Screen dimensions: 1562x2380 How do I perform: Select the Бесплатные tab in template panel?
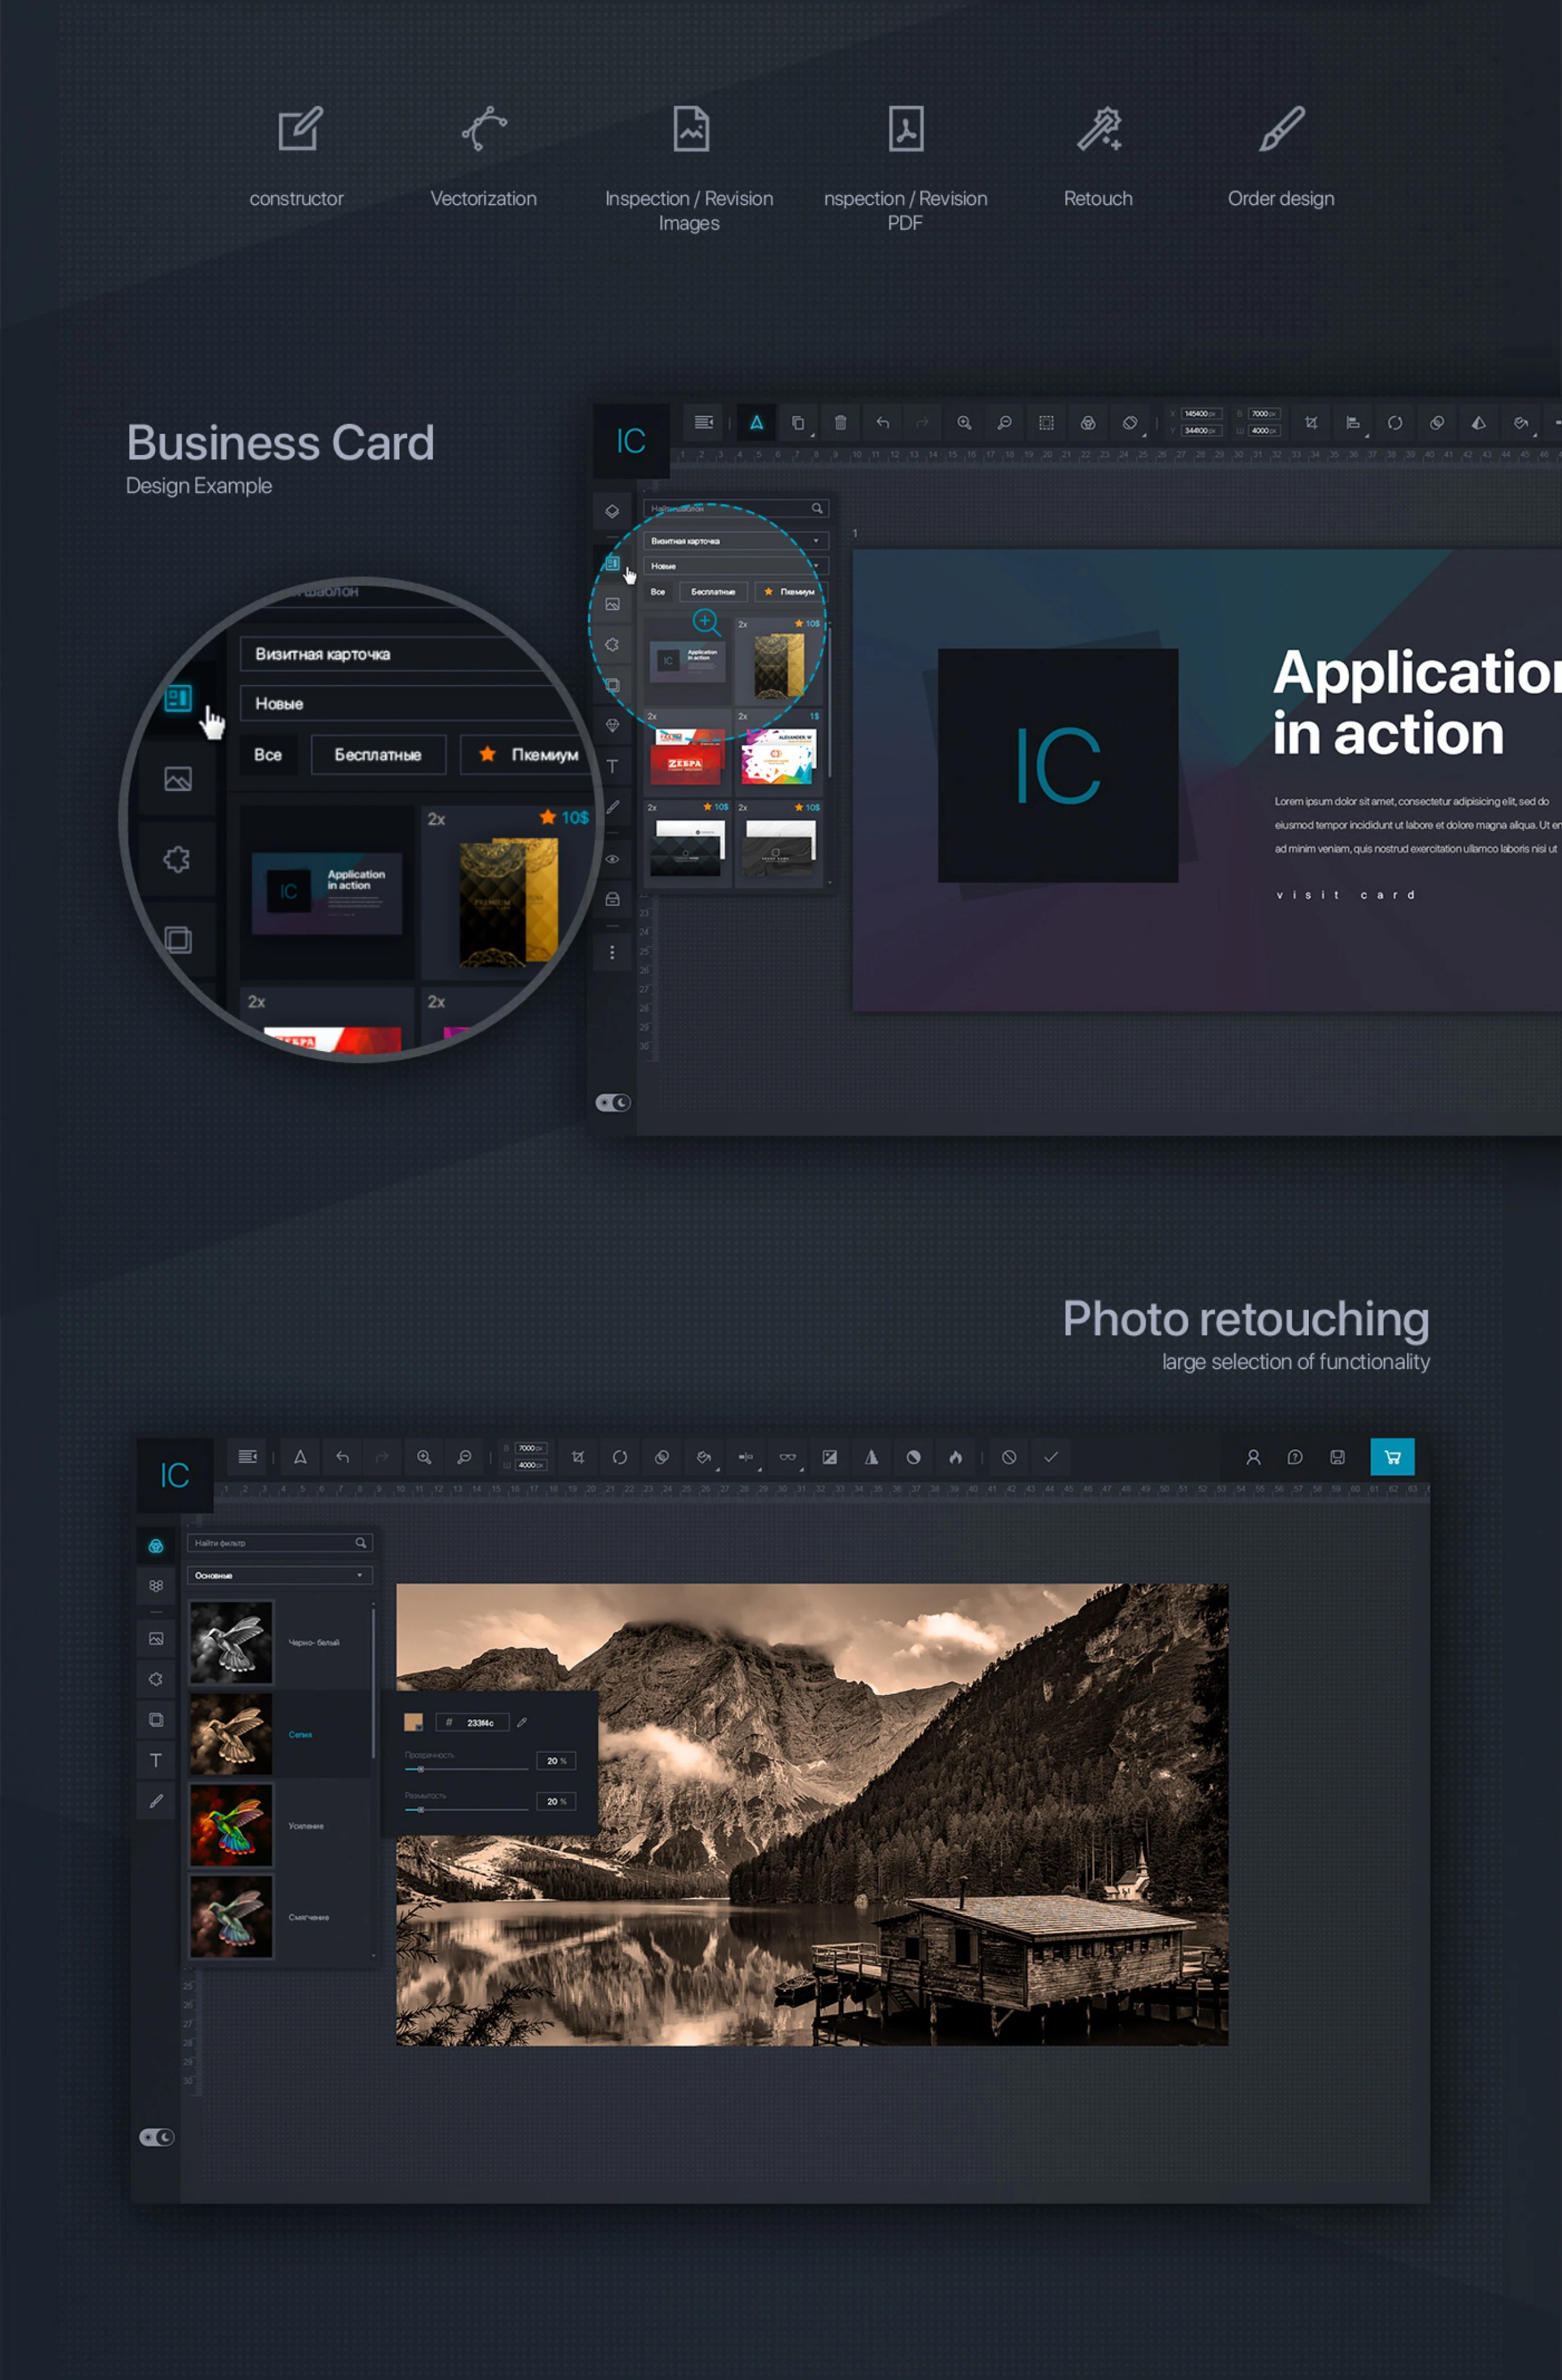(713, 592)
